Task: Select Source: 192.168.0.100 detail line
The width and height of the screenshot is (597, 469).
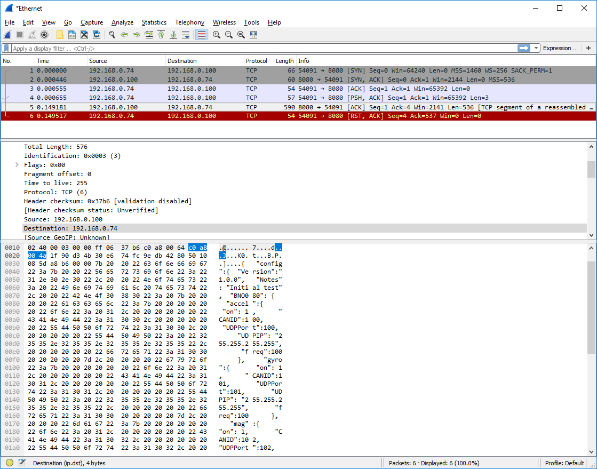Action: 63,220
